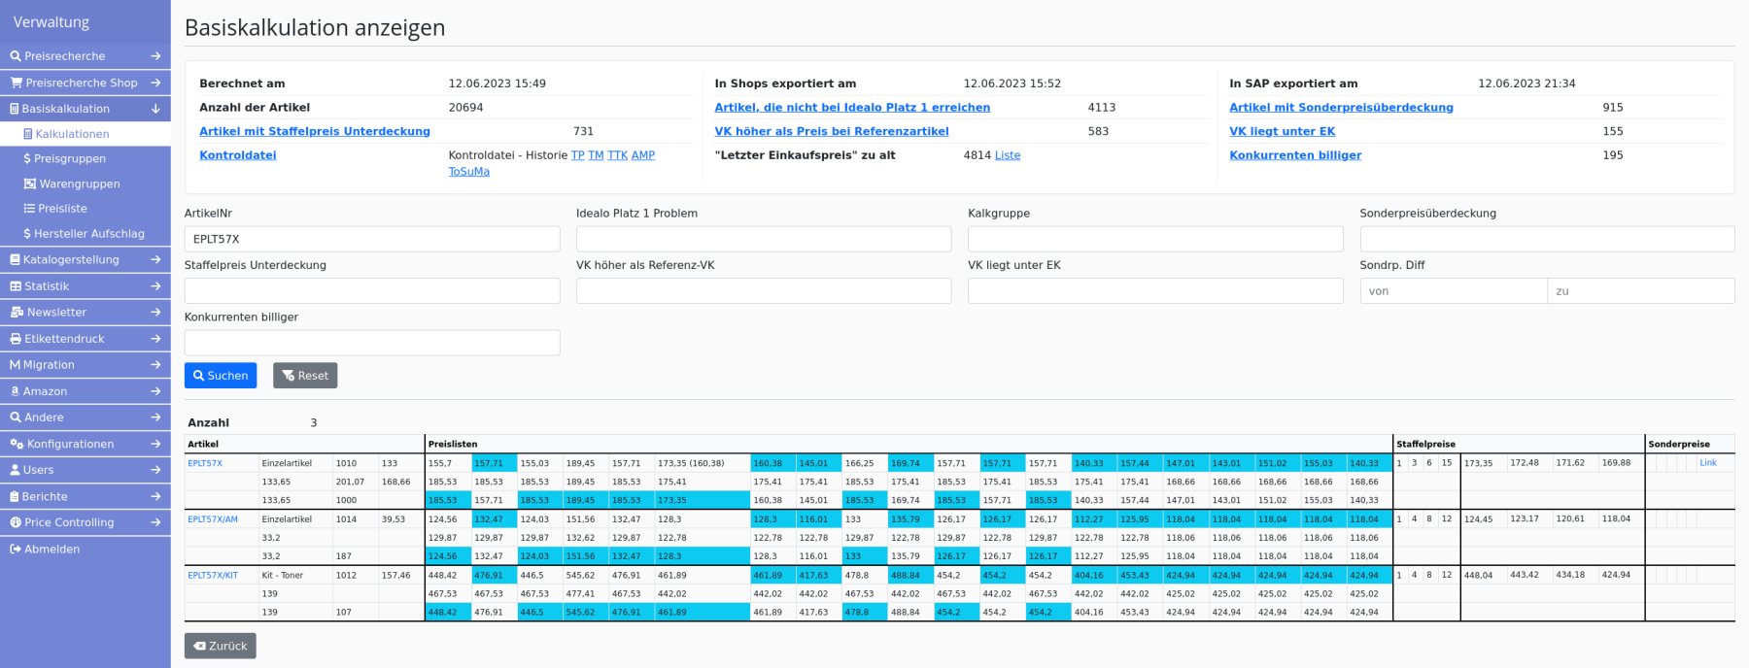This screenshot has height=668, width=1749.
Task: Open the Hersteller Aufschlag submenu item
Action: 88,234
